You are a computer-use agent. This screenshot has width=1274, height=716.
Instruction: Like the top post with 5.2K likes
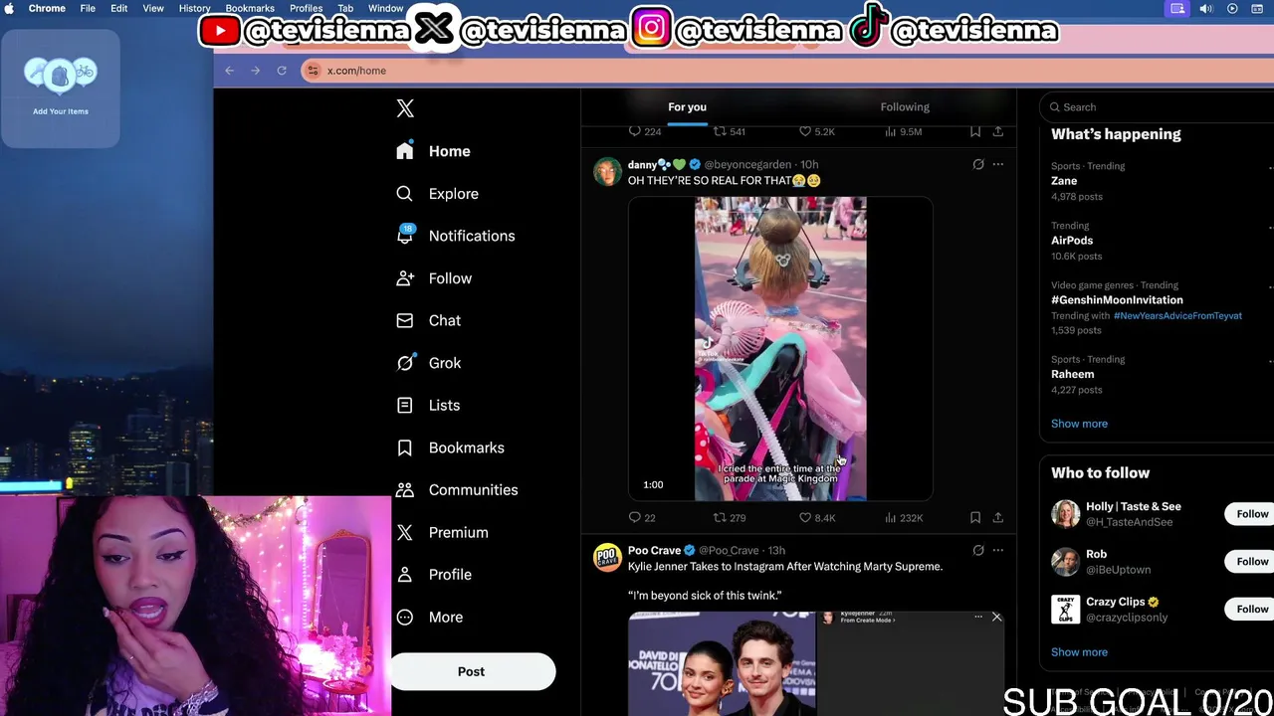pos(817,131)
